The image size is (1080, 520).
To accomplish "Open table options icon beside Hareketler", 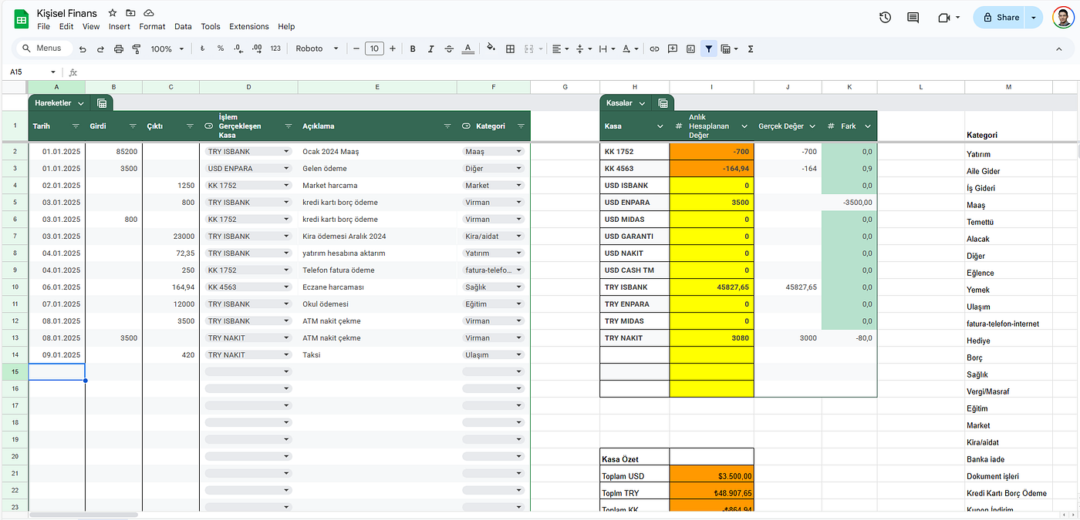I will tap(103, 102).
